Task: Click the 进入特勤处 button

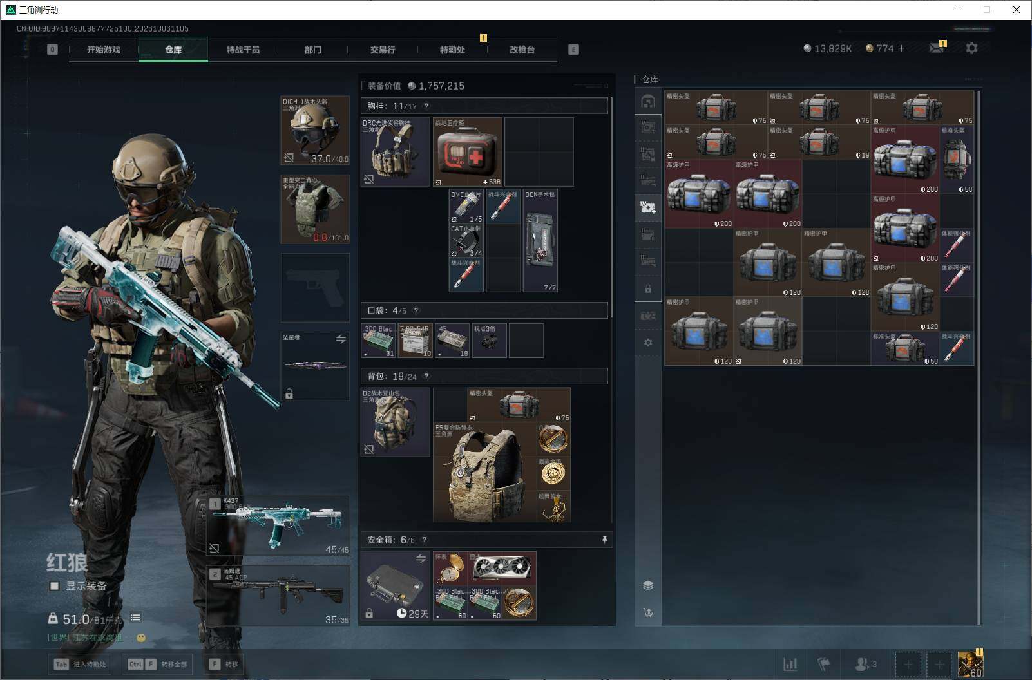Action: tap(81, 664)
